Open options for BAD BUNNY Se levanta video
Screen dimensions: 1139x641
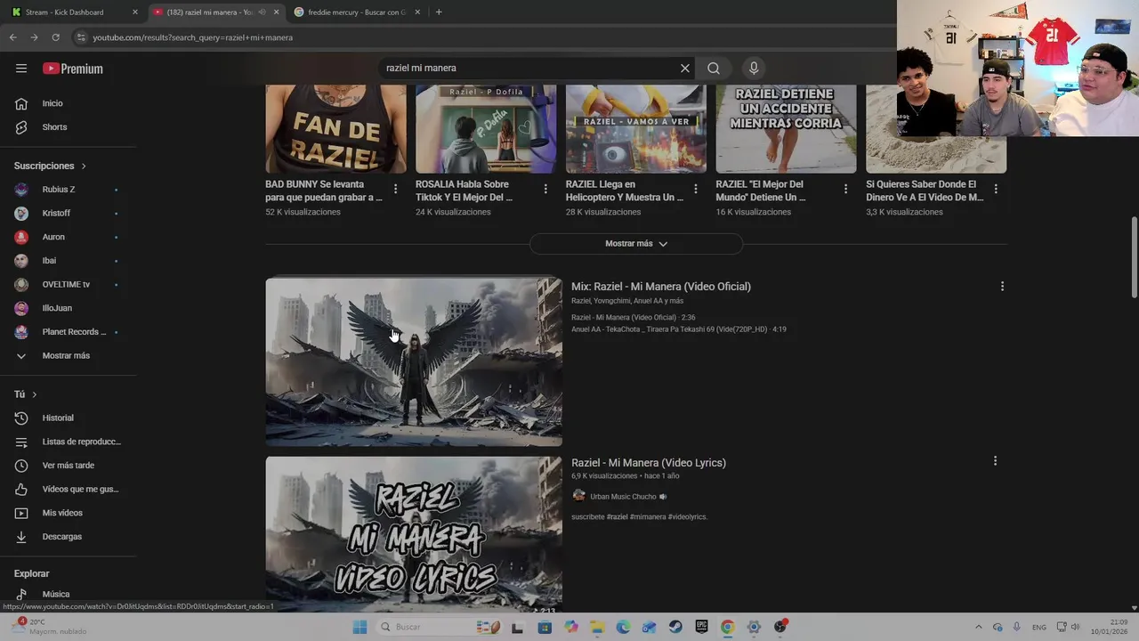tap(395, 189)
